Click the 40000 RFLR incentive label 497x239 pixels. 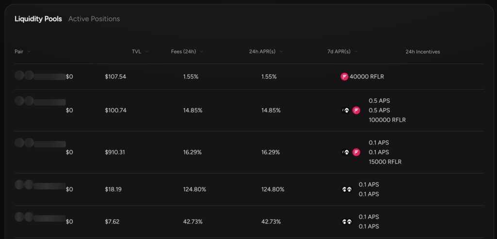pyautogui.click(x=366, y=77)
